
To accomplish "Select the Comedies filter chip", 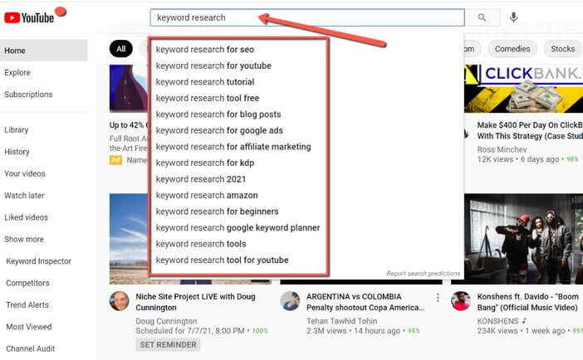I will [512, 49].
